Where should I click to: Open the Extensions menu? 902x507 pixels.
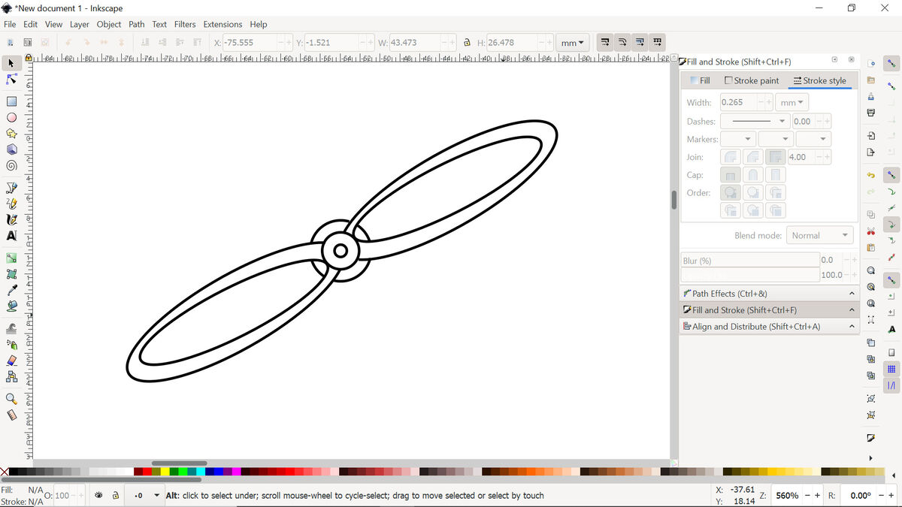point(223,24)
